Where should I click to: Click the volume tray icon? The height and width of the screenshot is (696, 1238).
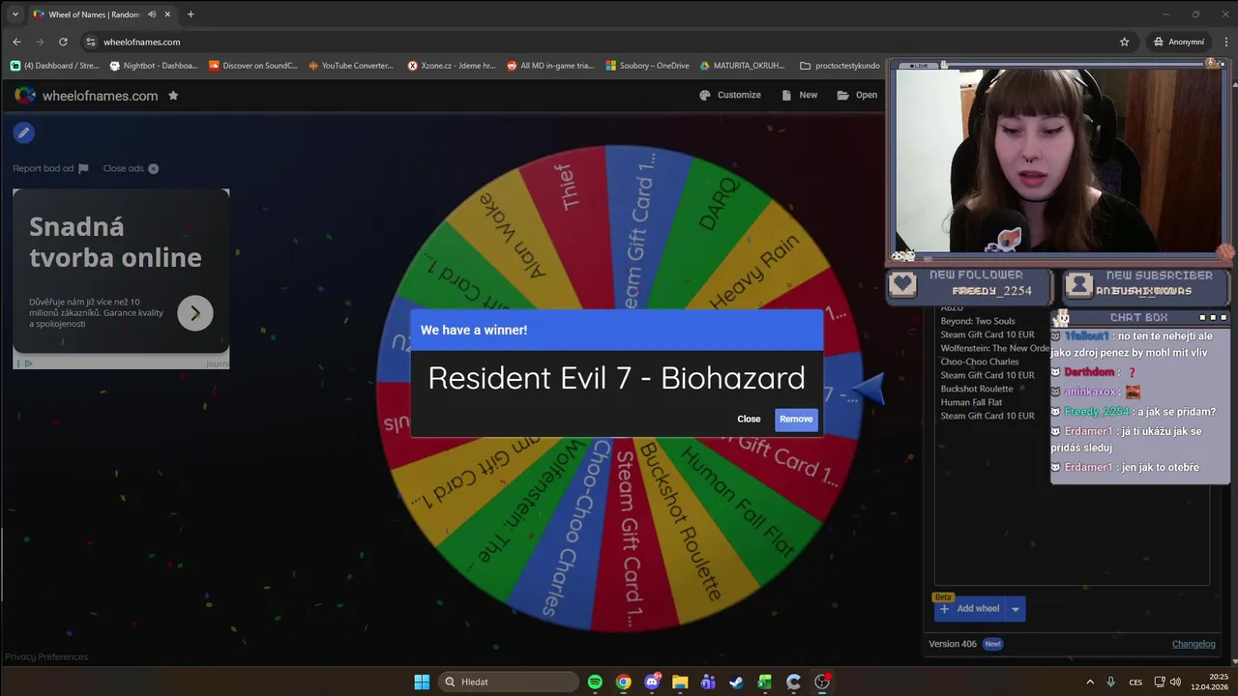pos(1175,681)
